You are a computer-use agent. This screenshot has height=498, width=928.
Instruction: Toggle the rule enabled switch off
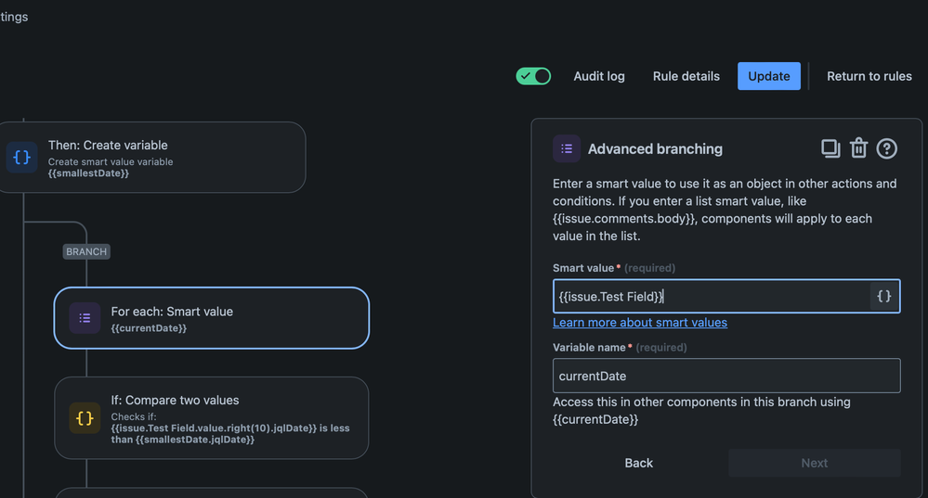(533, 76)
